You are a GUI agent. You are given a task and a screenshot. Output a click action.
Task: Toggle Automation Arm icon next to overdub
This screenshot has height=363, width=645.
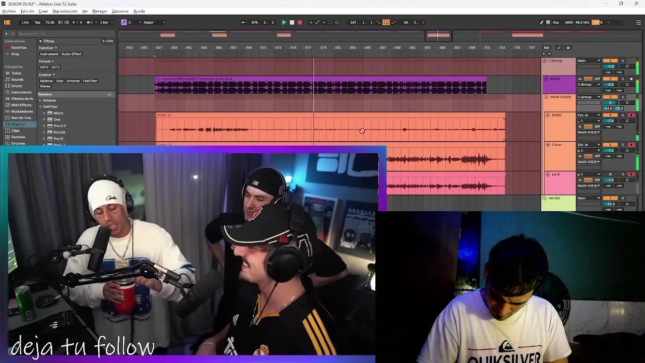point(317,22)
